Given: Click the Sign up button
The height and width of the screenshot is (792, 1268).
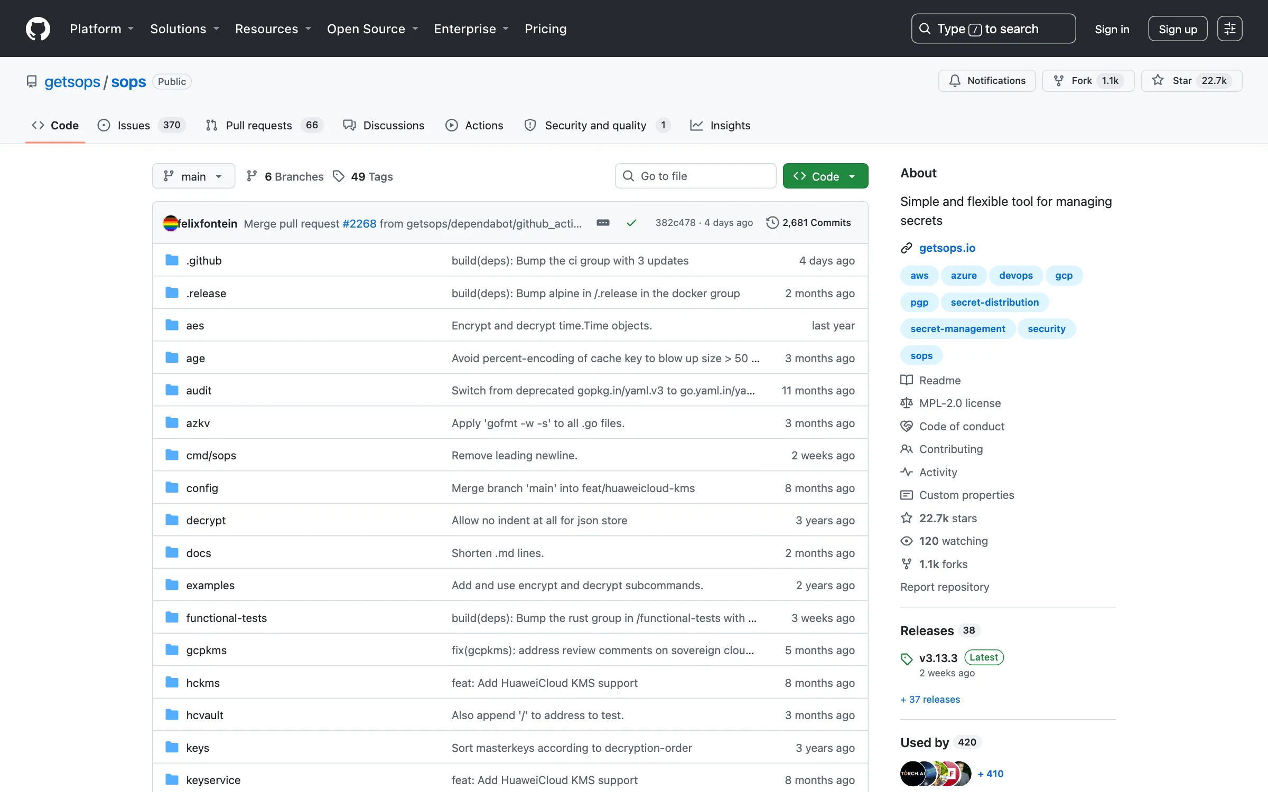Looking at the screenshot, I should click(1178, 29).
